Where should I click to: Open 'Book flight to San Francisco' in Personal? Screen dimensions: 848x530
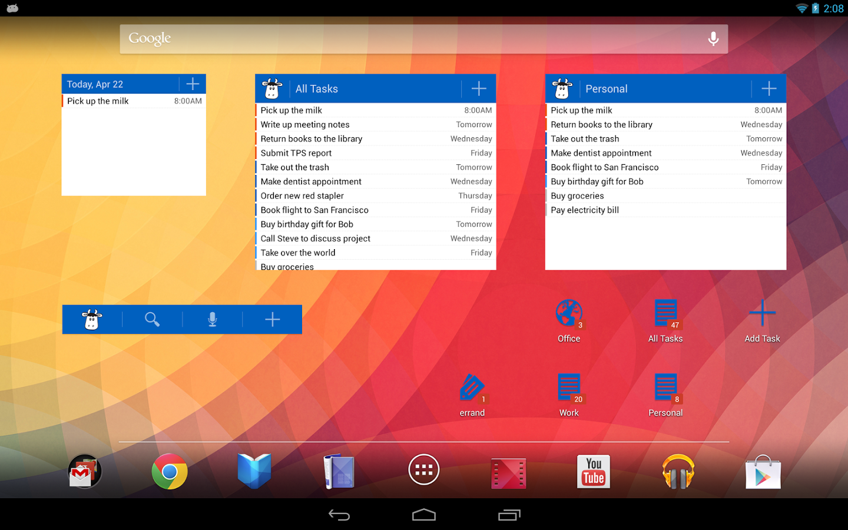665,167
